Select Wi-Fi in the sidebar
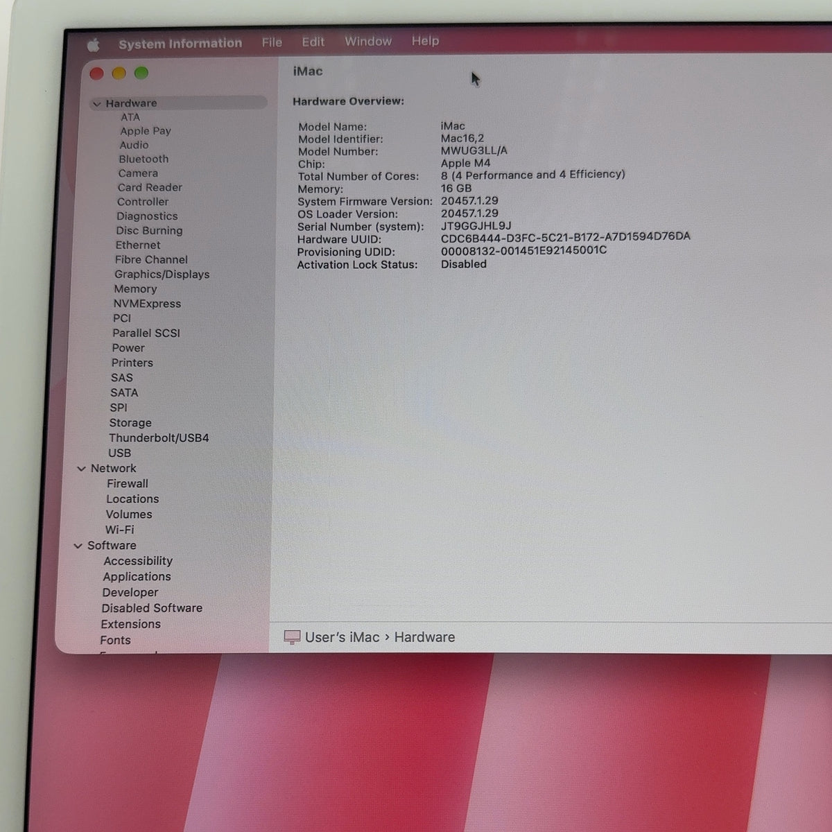 (x=120, y=530)
